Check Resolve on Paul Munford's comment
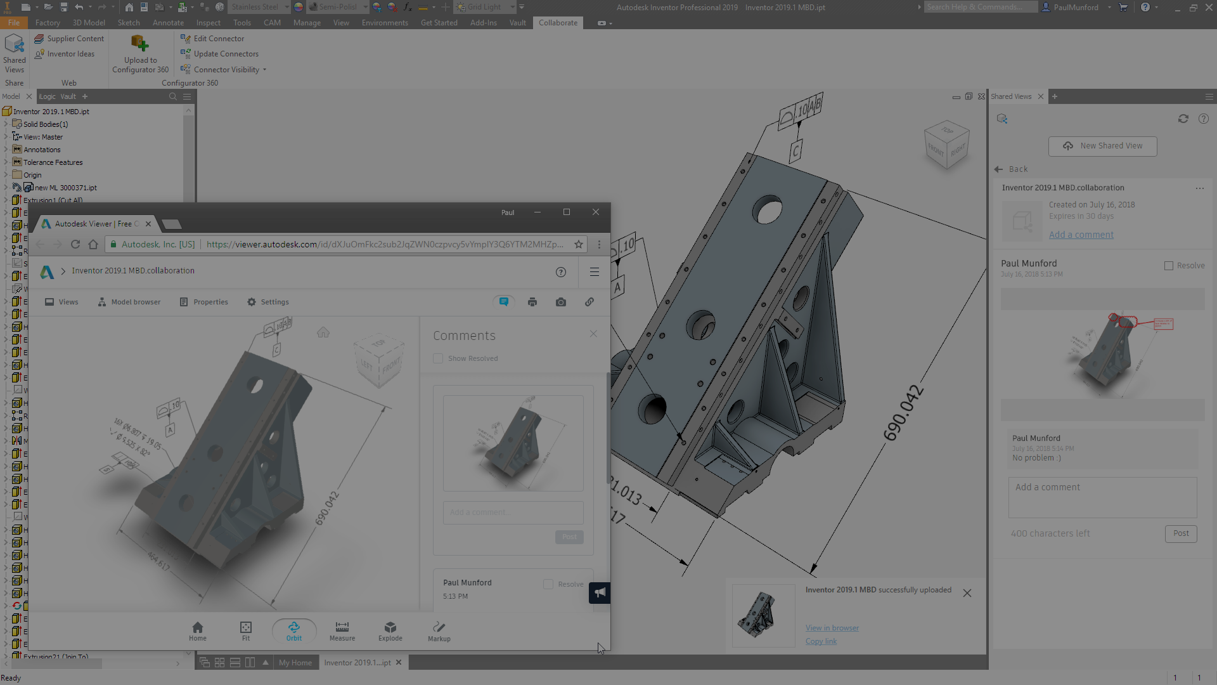 pos(1169,266)
